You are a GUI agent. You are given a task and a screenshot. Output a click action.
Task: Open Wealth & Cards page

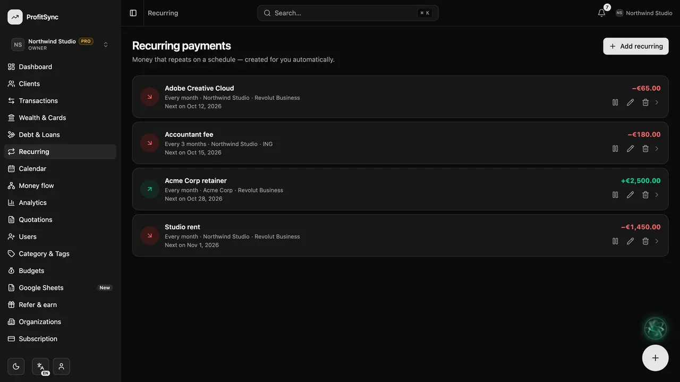pyautogui.click(x=60, y=118)
